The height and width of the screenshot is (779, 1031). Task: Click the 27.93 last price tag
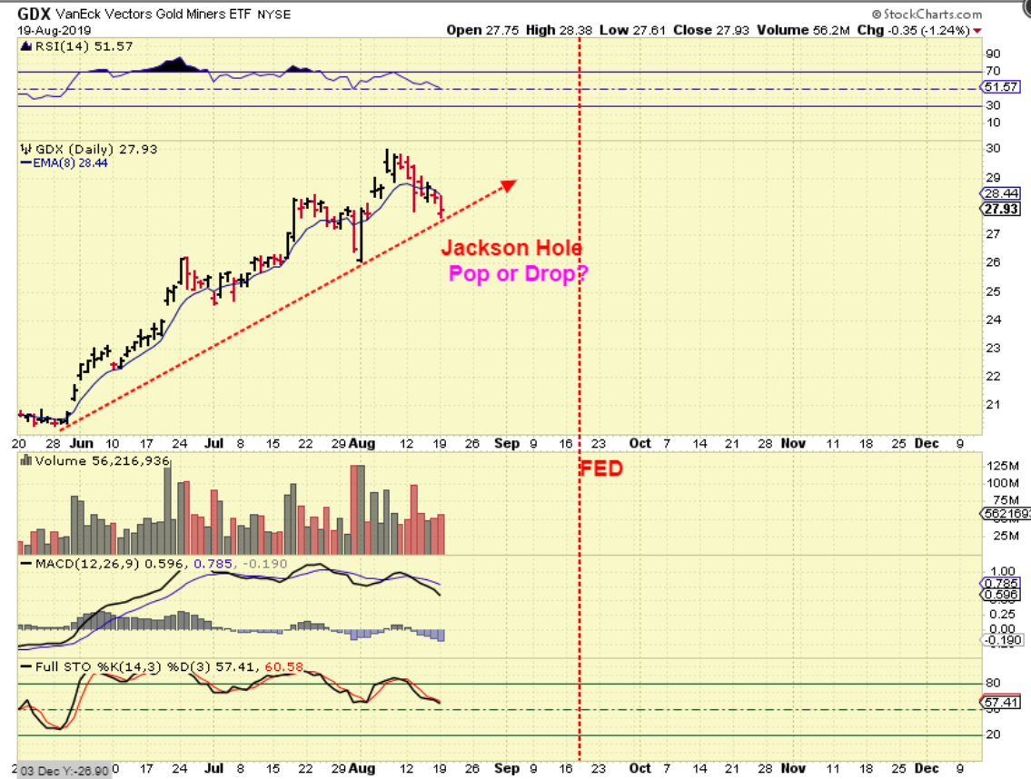[1001, 209]
